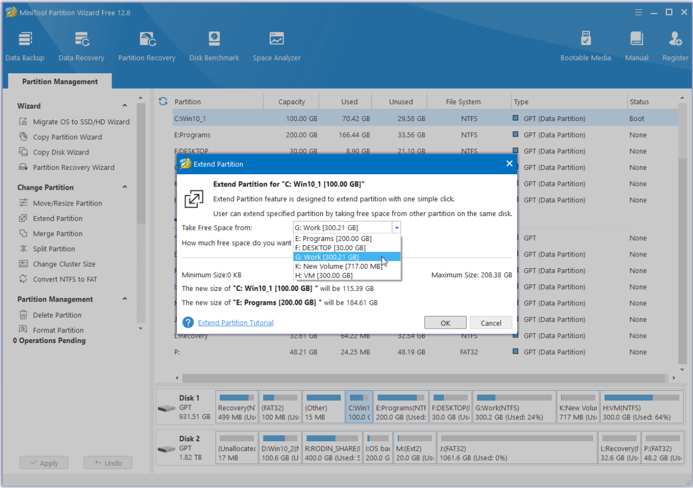This screenshot has width=693, height=488.
Task: Collapse the Change Partition section
Action: 125,187
